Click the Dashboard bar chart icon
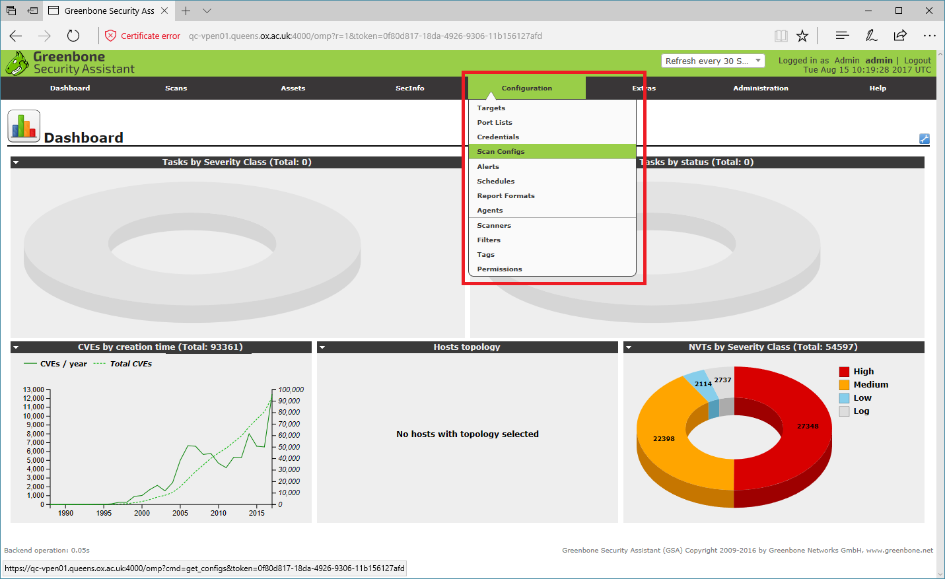Viewport: 945px width, 579px height. [x=24, y=126]
